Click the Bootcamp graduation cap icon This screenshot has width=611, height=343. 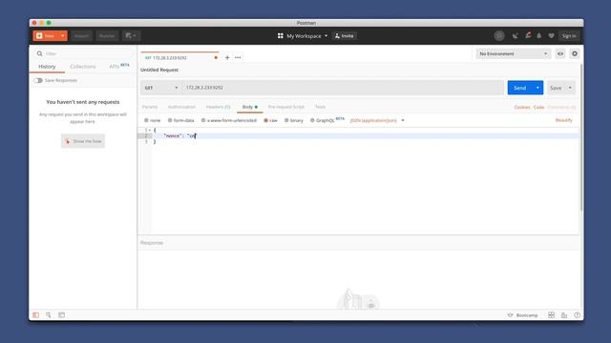pos(510,315)
